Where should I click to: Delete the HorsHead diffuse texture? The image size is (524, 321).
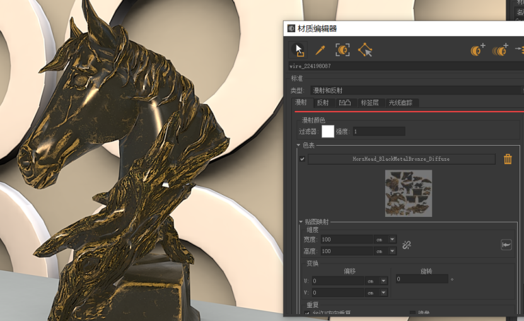[x=508, y=159]
